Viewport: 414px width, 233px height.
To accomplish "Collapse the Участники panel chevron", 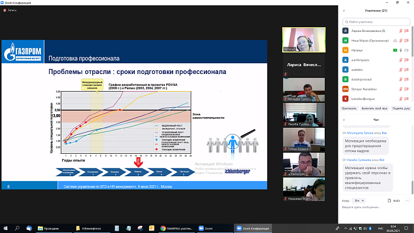I will [344, 11].
